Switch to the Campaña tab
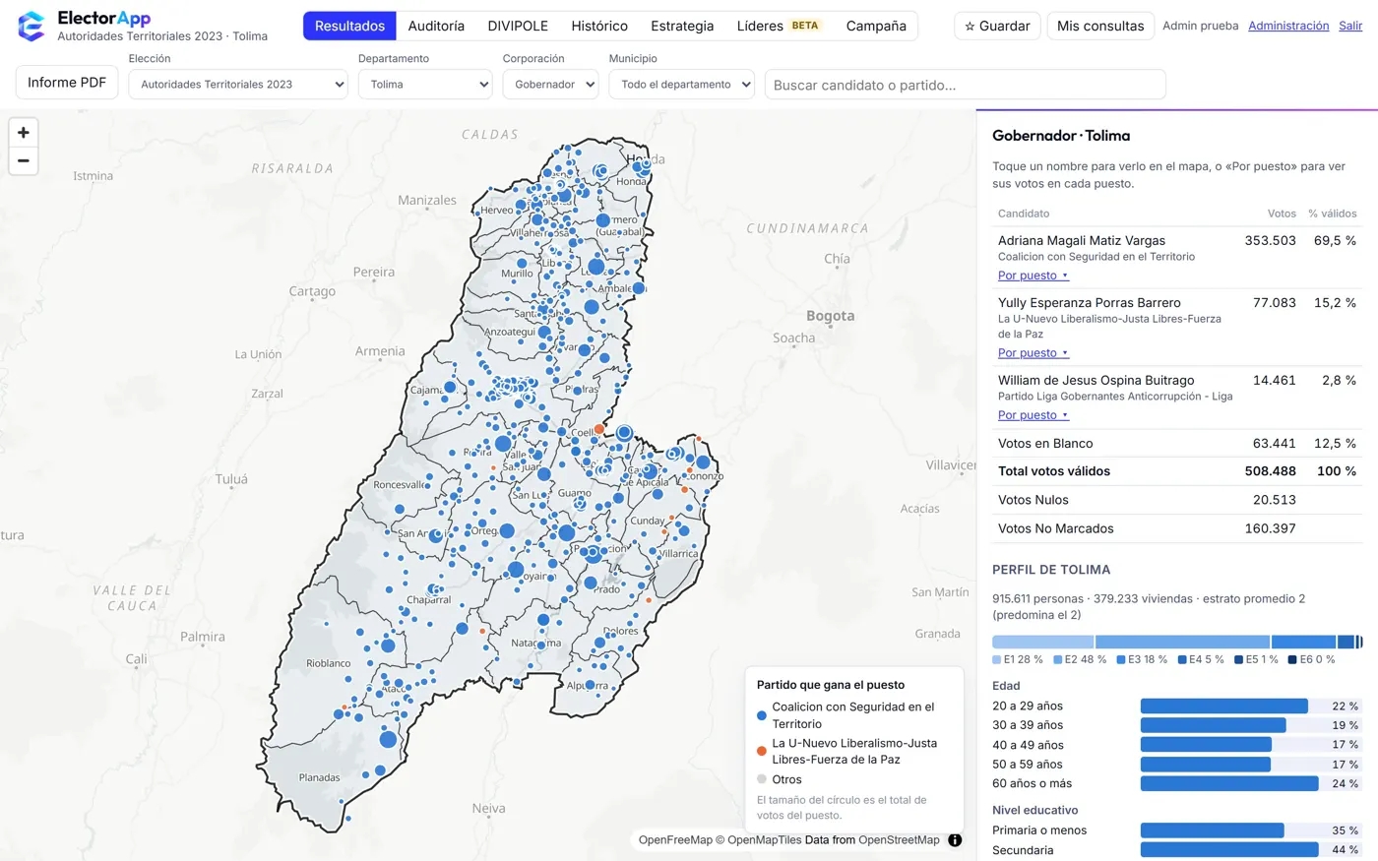The height and width of the screenshot is (861, 1378). click(x=876, y=26)
